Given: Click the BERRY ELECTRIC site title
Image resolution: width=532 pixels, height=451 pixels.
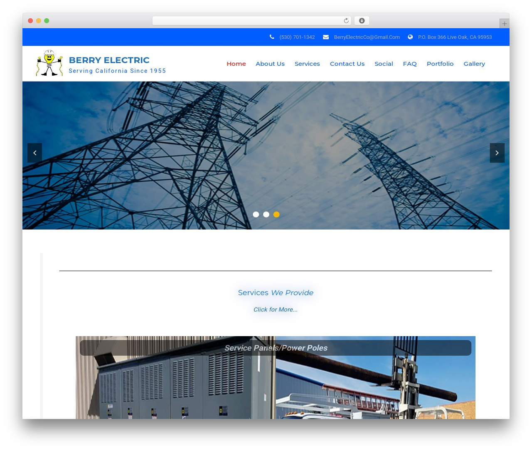Looking at the screenshot, I should (x=109, y=60).
